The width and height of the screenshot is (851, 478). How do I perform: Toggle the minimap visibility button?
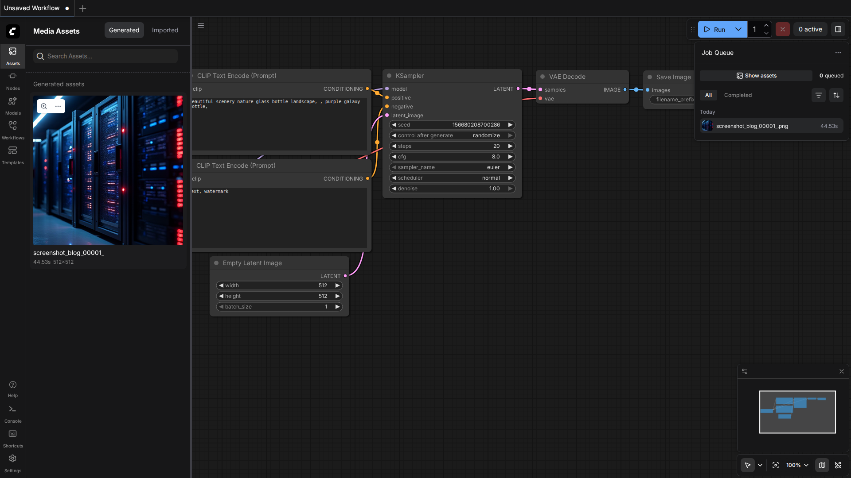coord(822,465)
